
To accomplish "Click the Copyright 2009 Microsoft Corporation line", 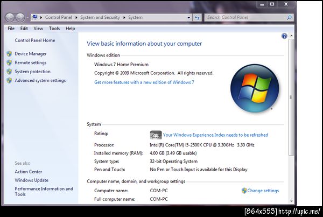I will (153, 73).
